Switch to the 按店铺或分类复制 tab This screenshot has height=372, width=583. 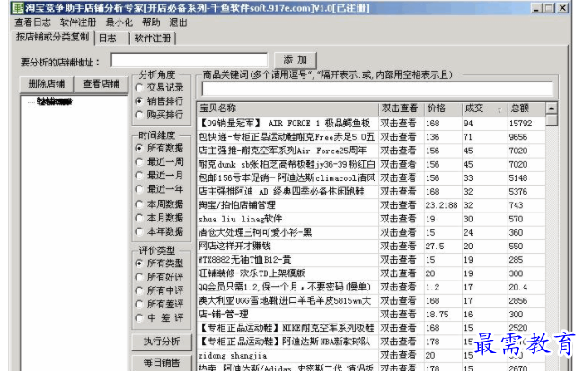(x=52, y=37)
